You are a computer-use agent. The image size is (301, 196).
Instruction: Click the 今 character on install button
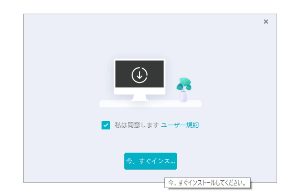pos(129,161)
